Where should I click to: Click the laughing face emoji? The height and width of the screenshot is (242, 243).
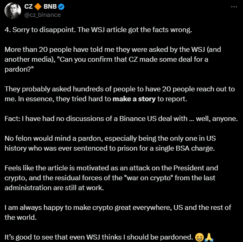coord(199,237)
